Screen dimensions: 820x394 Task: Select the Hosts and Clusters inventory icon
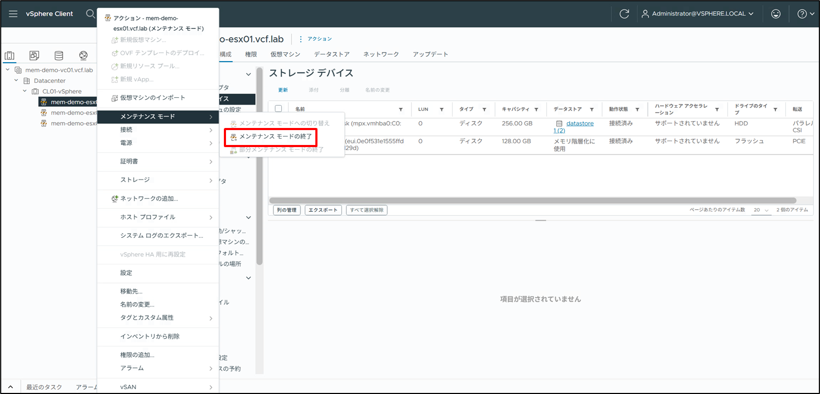click(x=9, y=55)
